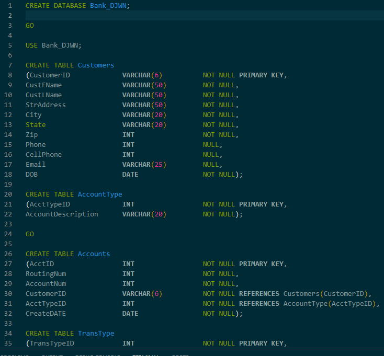Viewport: 384px width, 356px height.
Task: Click VARCHAR(6) on the line 8 CustomerID row
Action: (x=142, y=75)
